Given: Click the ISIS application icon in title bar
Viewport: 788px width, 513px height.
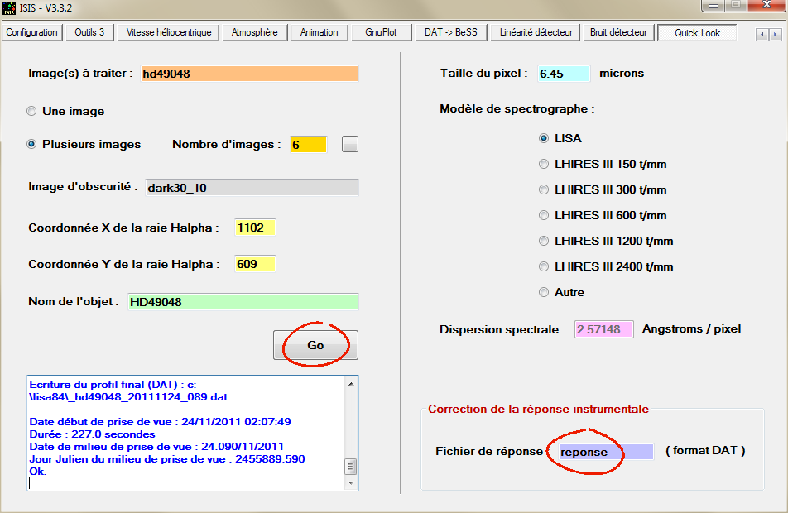Looking at the screenshot, I should pos(10,8).
